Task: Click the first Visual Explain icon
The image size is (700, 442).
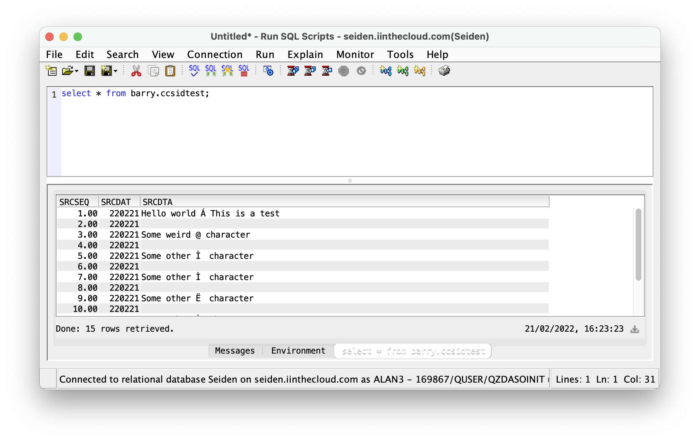Action: click(385, 71)
